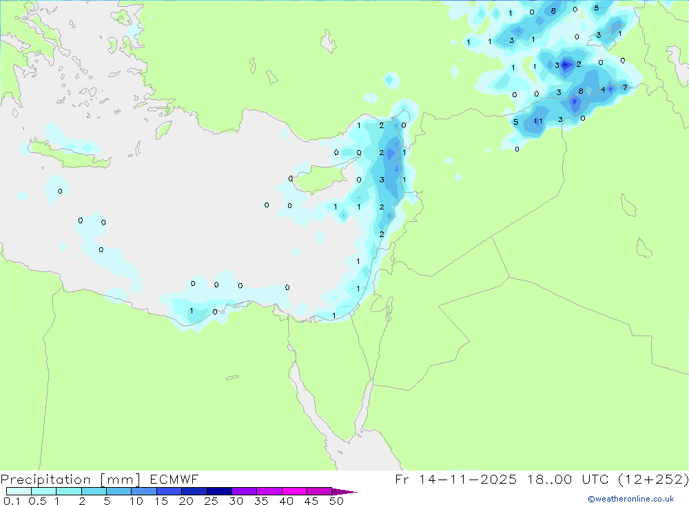Click the 35–40 mm legend color band
Screen dimensions: 689x505
[x=269, y=491]
